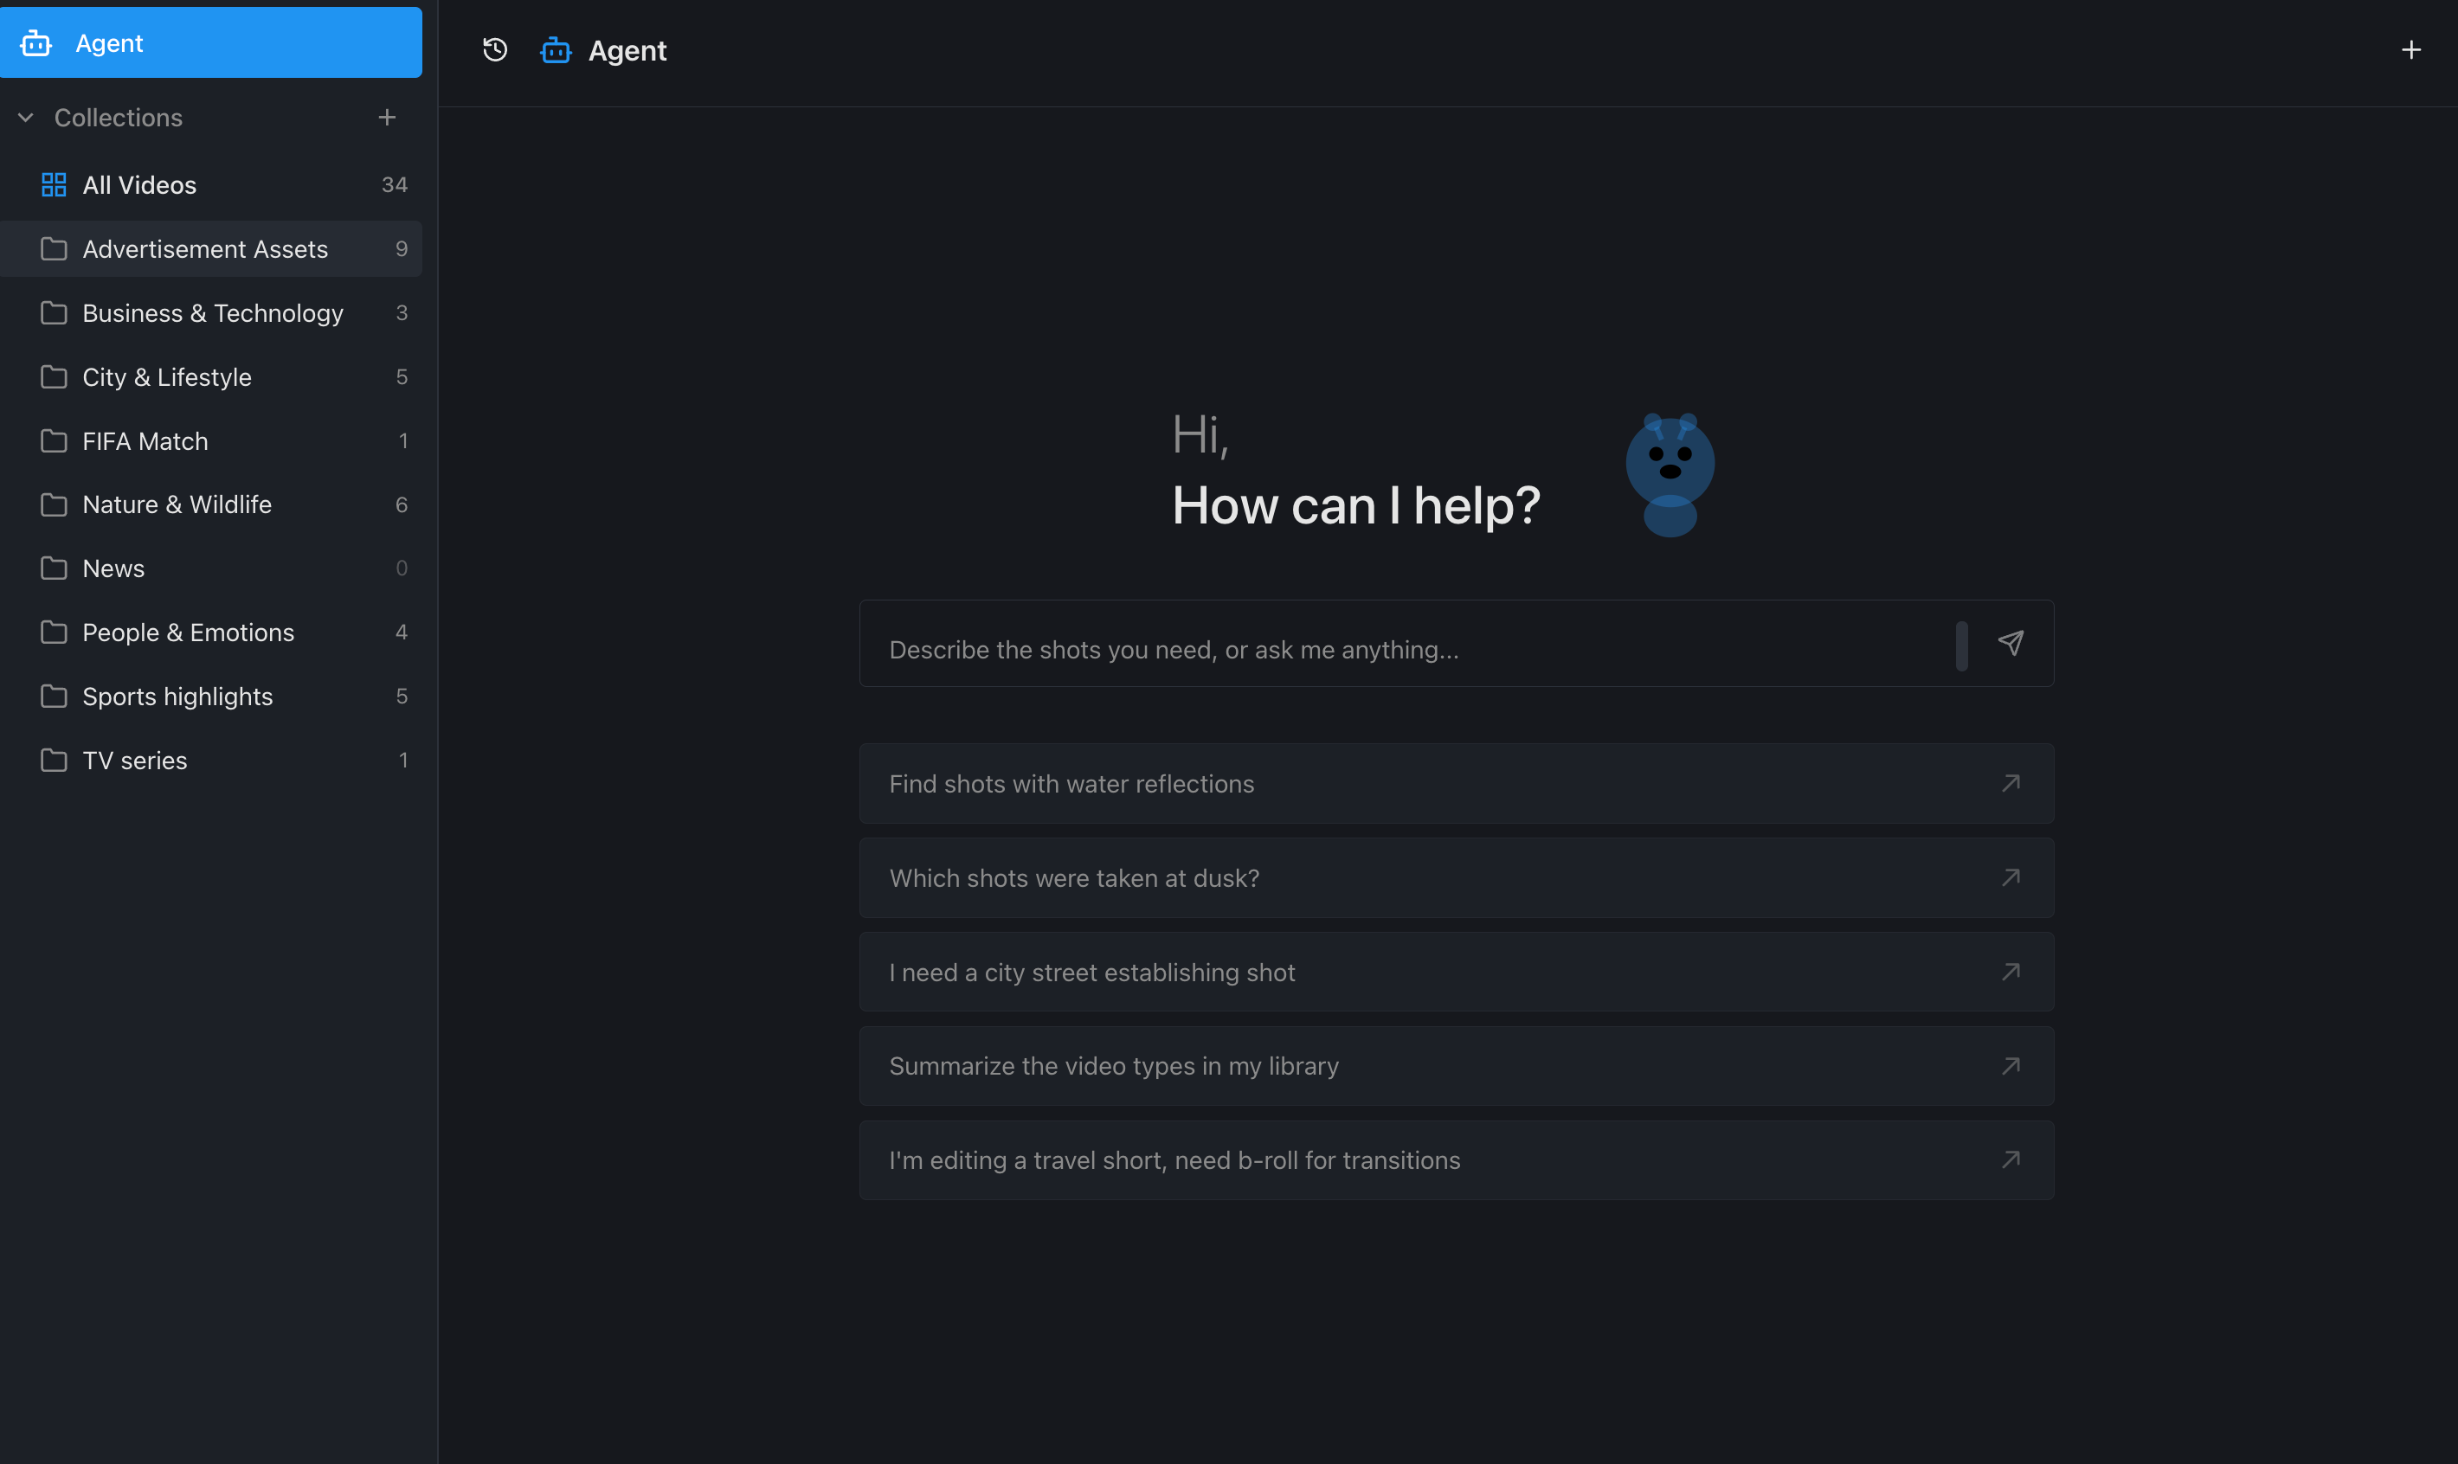The image size is (2458, 1464).
Task: Open chat history clock icon
Action: tap(495, 49)
